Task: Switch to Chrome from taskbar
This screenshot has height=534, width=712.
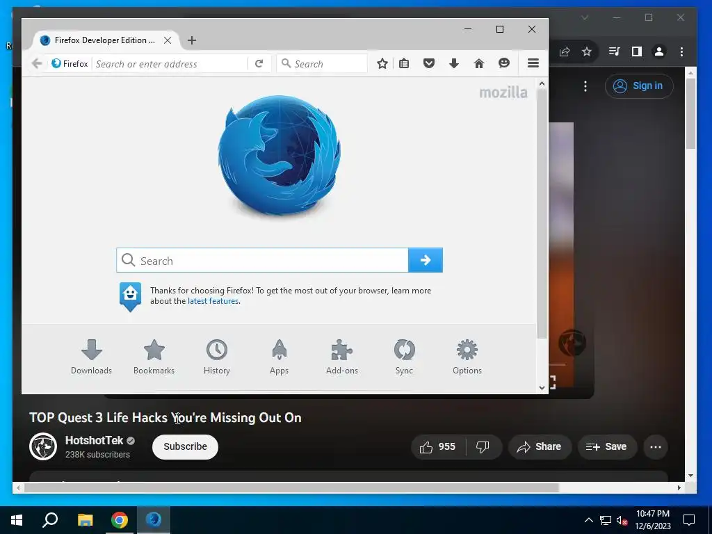Action: 120,520
